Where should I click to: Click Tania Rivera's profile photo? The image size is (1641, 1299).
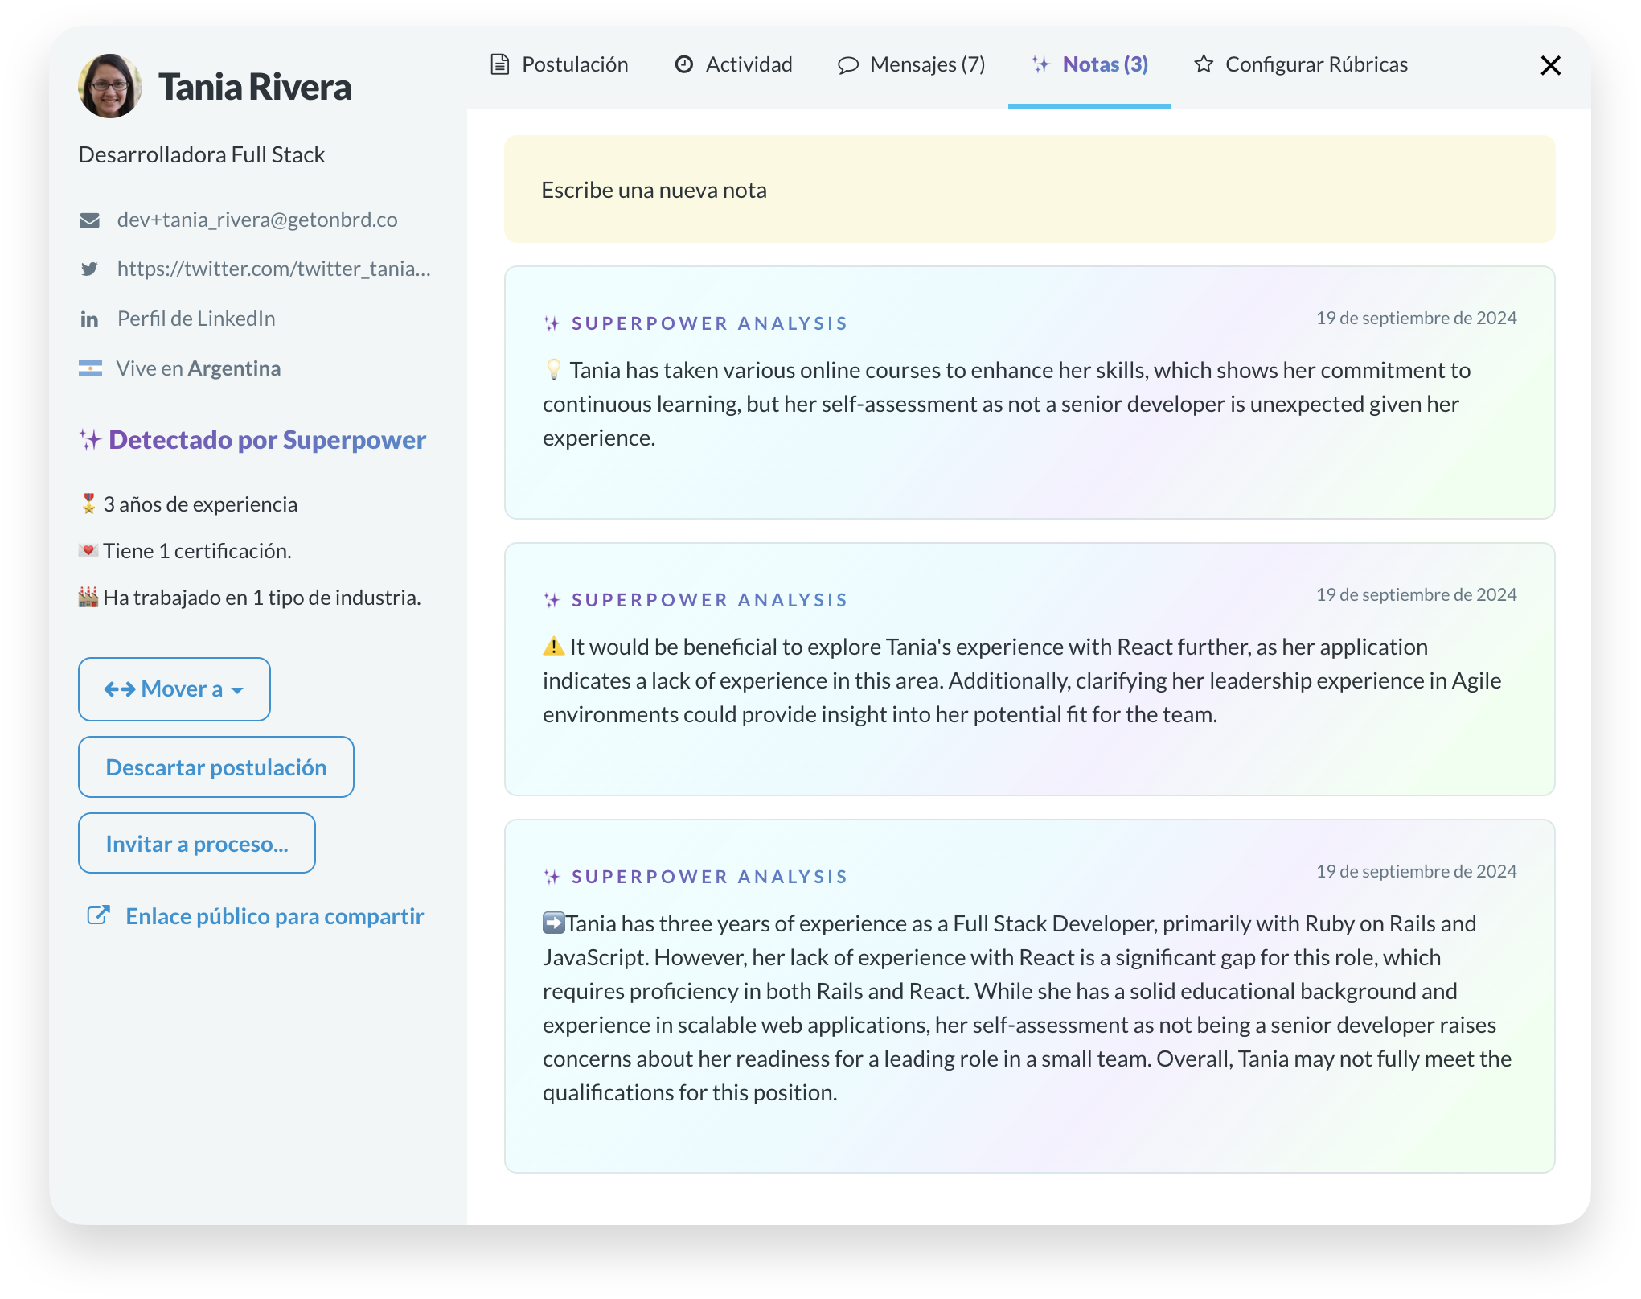tap(110, 86)
